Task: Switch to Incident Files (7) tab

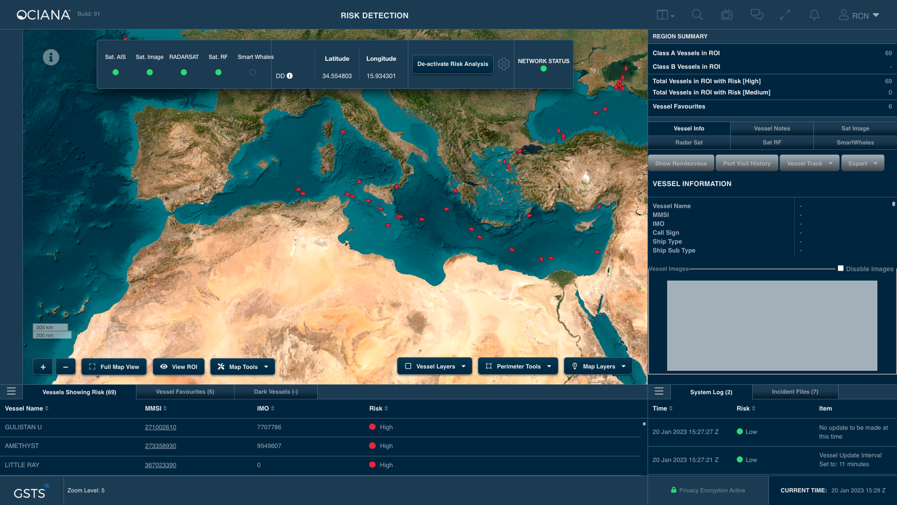Action: click(795, 392)
